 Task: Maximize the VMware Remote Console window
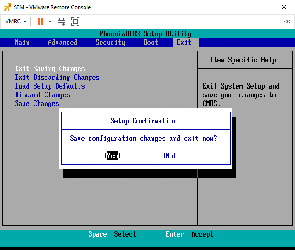263,7
